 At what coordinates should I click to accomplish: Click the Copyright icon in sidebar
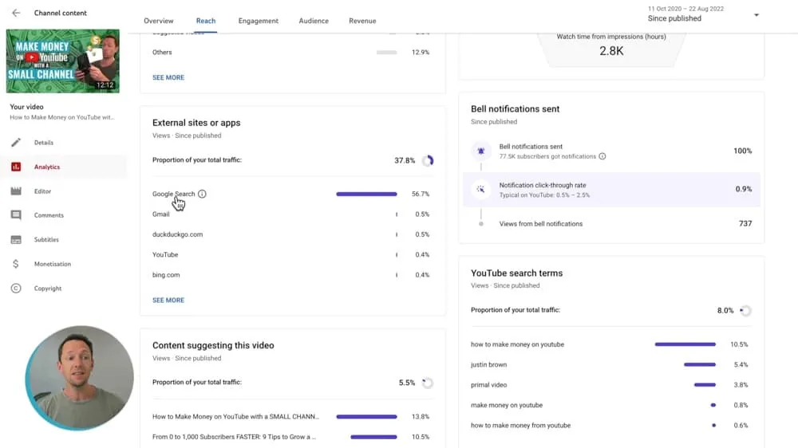[16, 289]
